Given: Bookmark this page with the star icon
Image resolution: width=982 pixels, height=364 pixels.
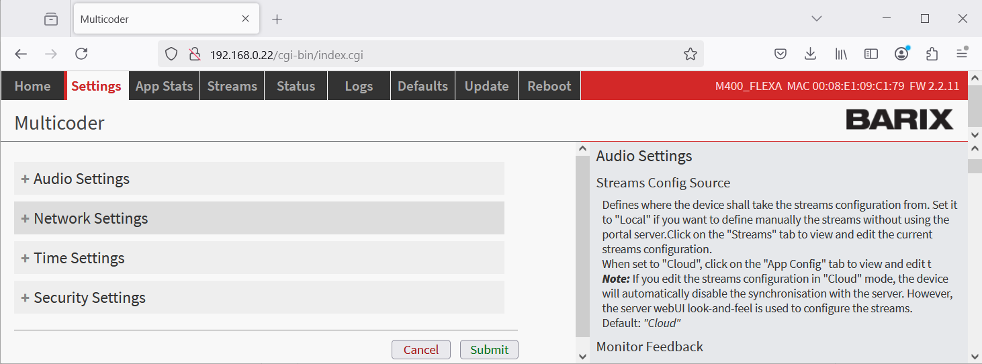Looking at the screenshot, I should [690, 54].
